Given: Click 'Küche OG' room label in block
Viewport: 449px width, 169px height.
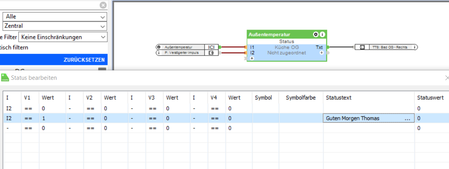Looking at the screenshot, I should click(286, 47).
